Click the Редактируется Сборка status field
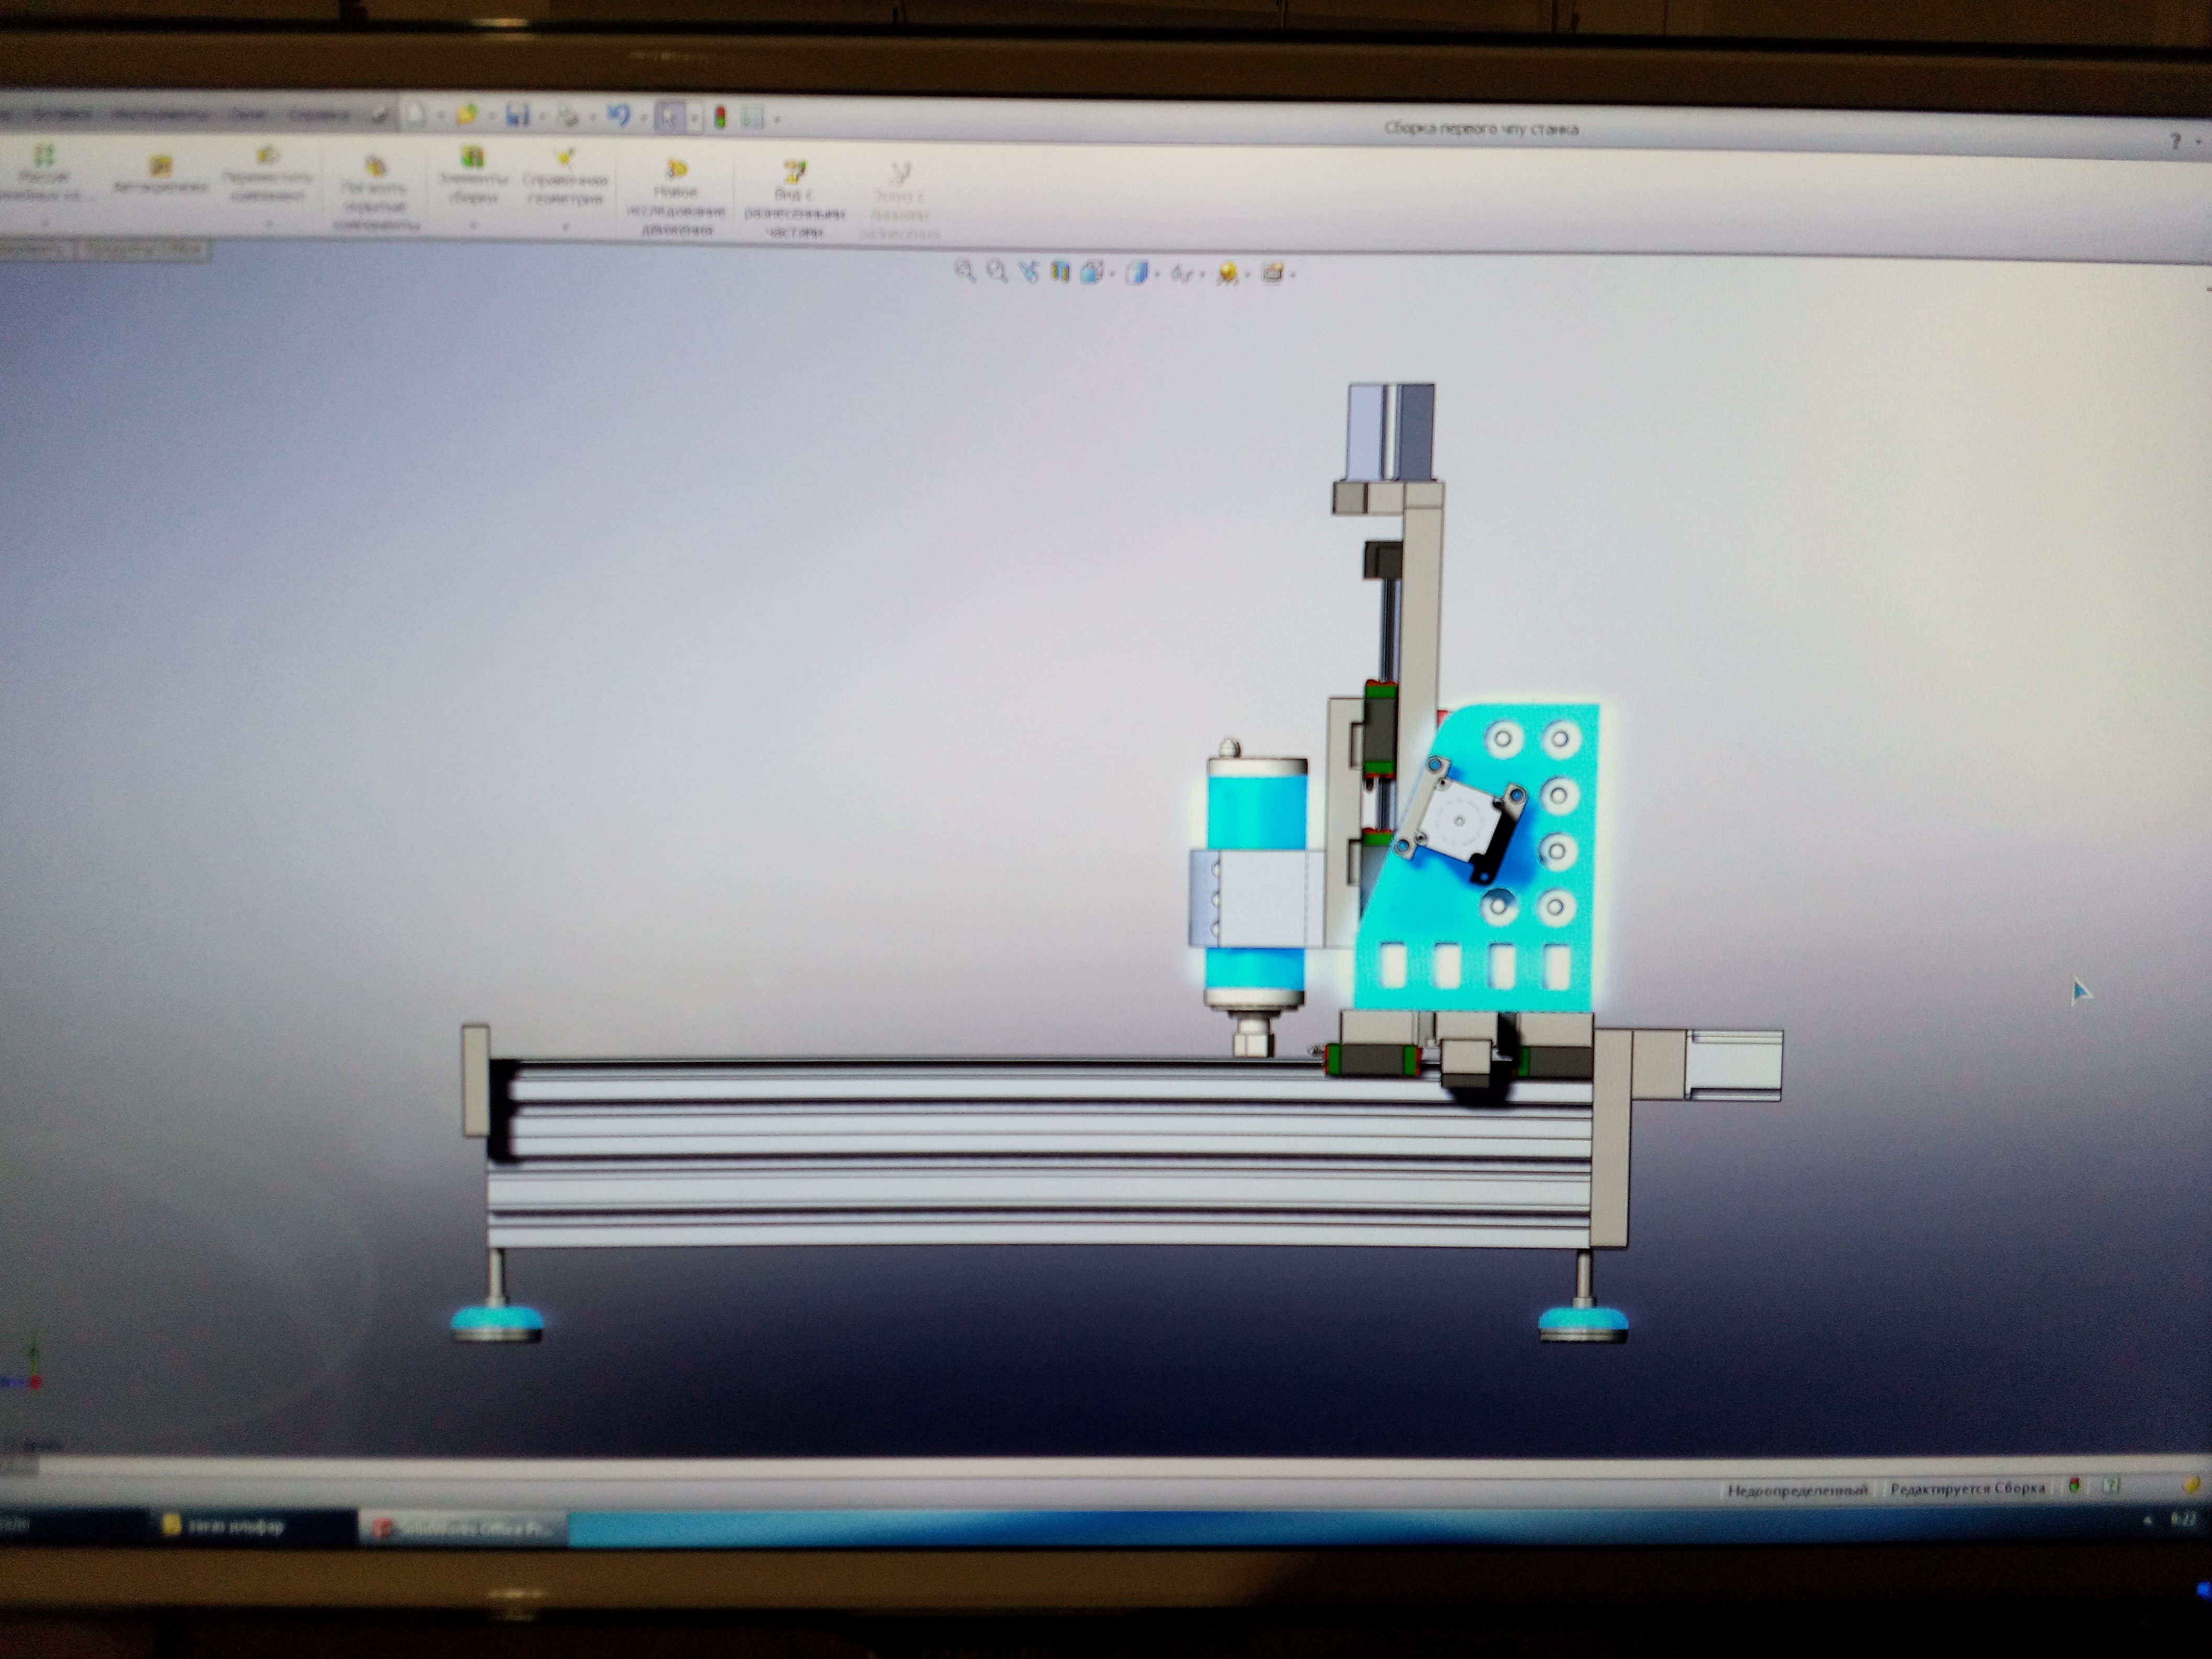 point(1966,1488)
